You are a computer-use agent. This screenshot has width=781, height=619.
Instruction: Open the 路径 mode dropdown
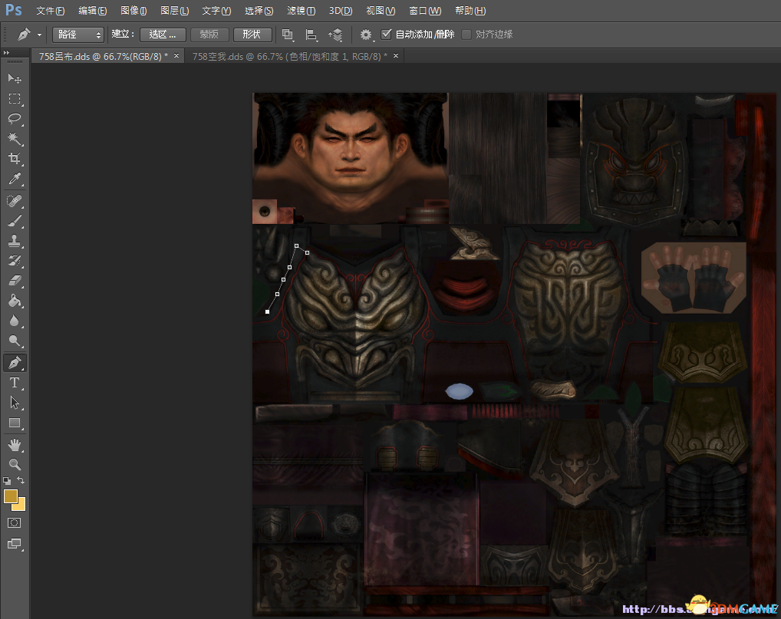coord(77,35)
